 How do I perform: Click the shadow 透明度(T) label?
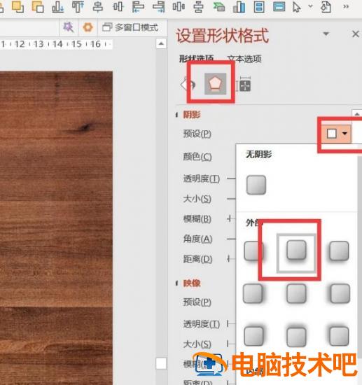[202, 178]
